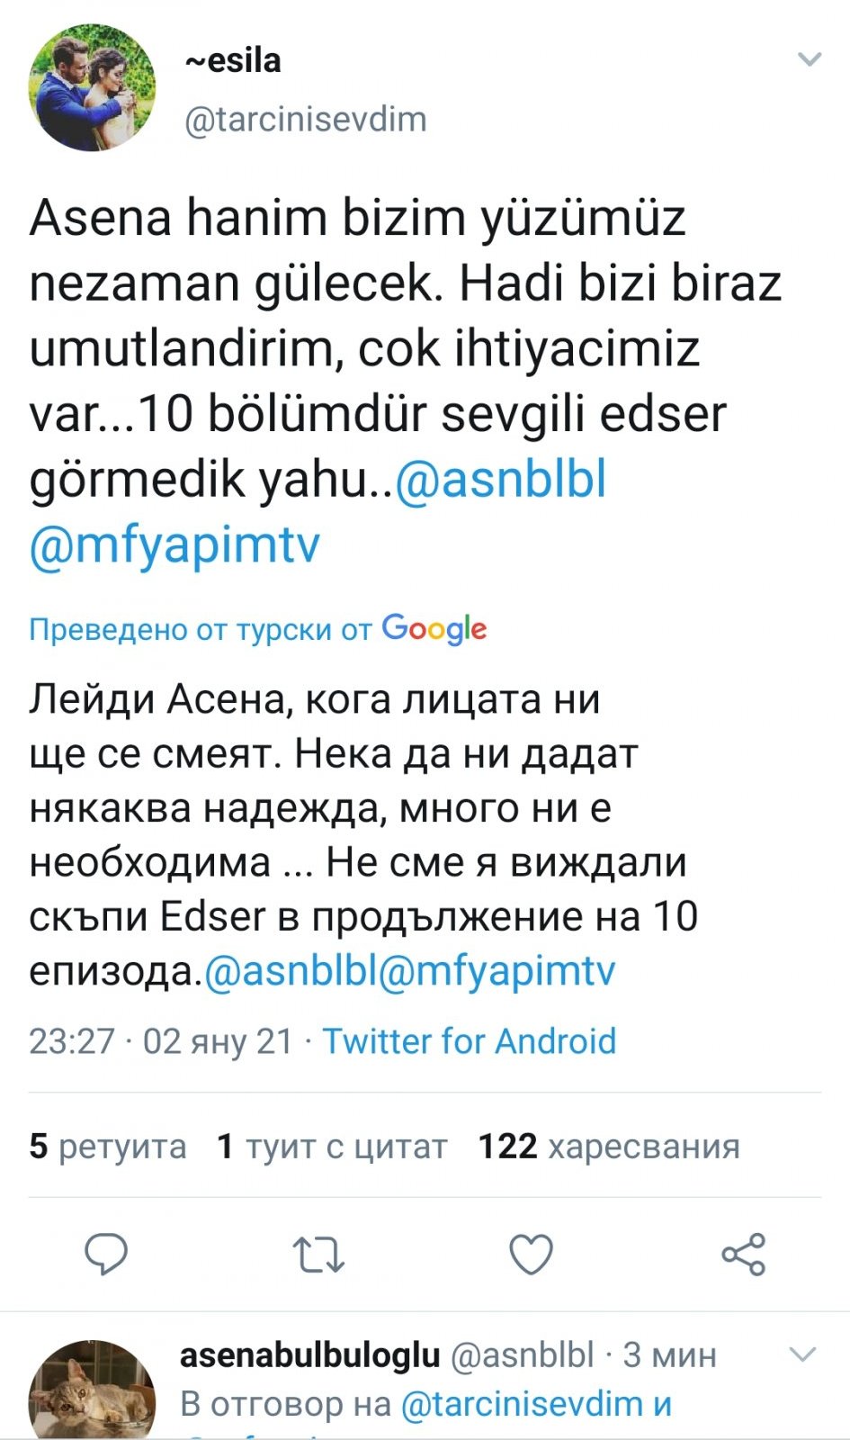Tap the asenabulbuloglu username in reply
850x1440 pixels.
pos(309,1354)
